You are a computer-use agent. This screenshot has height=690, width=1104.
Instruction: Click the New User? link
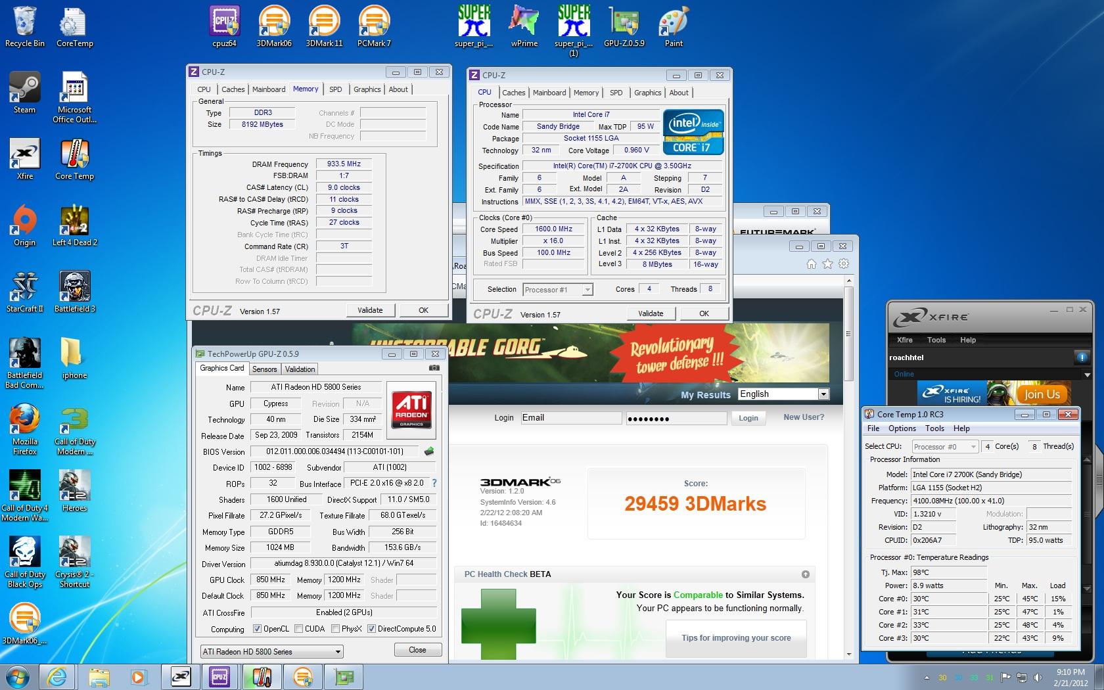click(804, 417)
